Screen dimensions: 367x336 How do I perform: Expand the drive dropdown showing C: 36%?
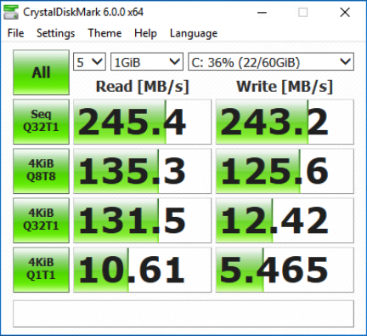pyautogui.click(x=271, y=61)
